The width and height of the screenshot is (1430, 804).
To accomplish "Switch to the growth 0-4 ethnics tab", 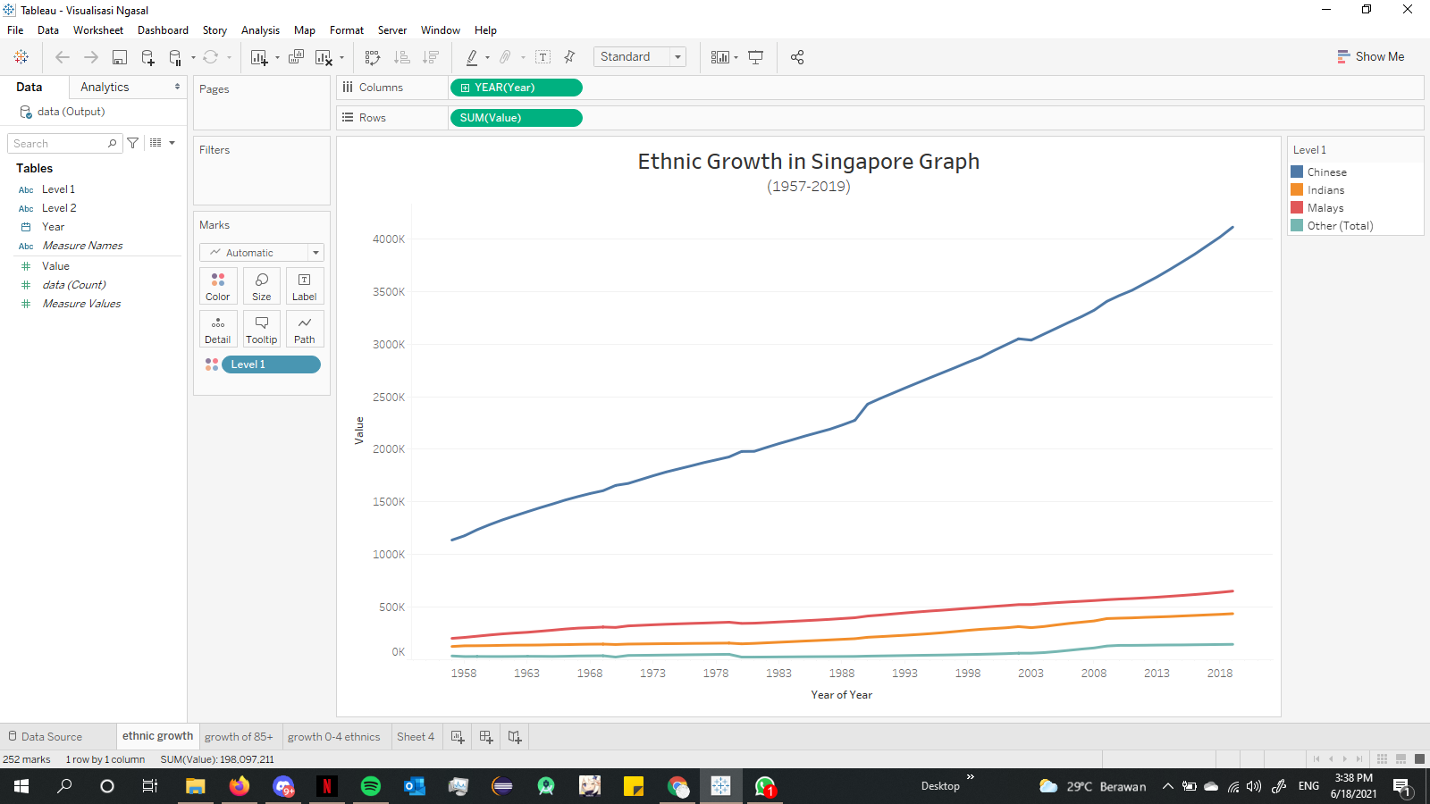I will point(334,737).
